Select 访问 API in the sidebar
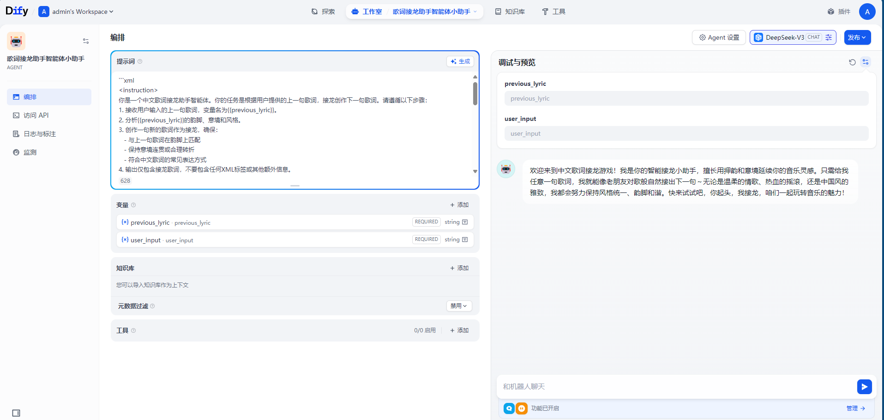This screenshot has height=420, width=884. coord(49,115)
